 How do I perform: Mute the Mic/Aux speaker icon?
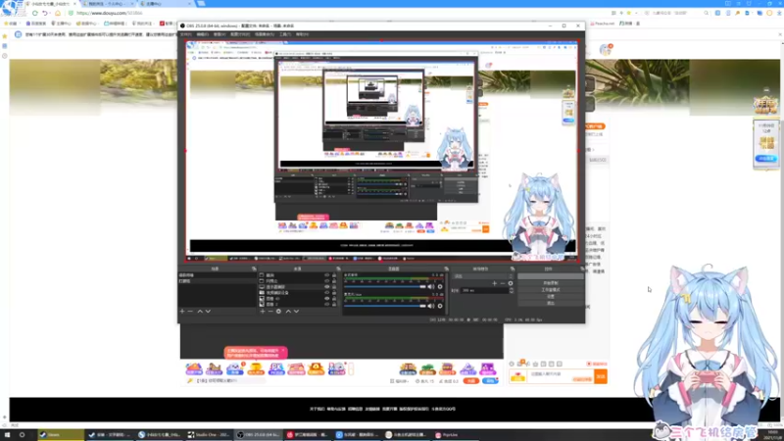pos(431,306)
